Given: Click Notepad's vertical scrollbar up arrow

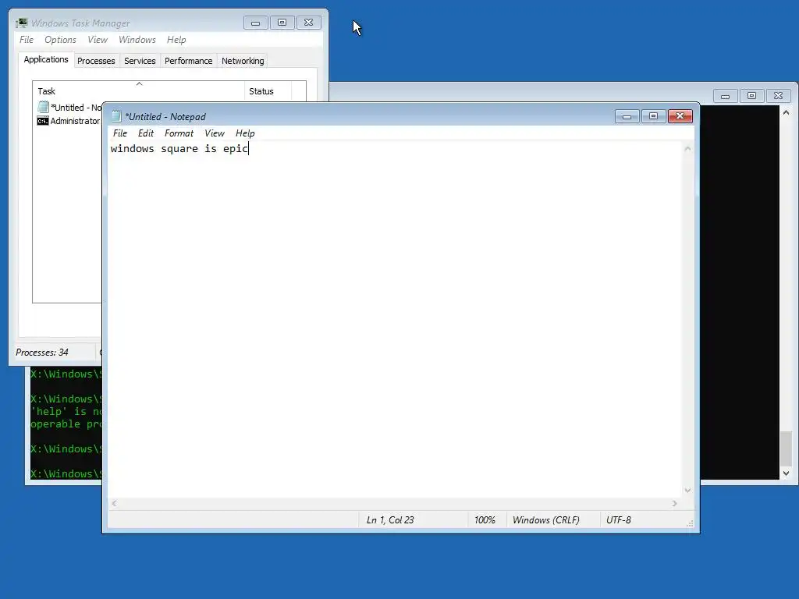Looking at the screenshot, I should coord(687,149).
